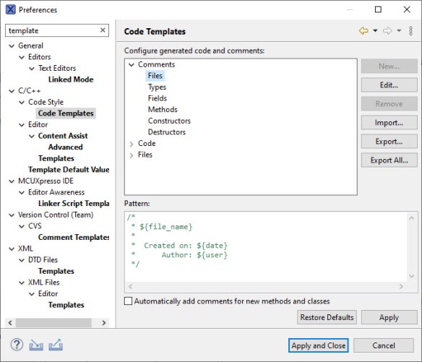The height and width of the screenshot is (362, 422).
Task: Open the back history dropdown arrow
Action: click(x=375, y=31)
